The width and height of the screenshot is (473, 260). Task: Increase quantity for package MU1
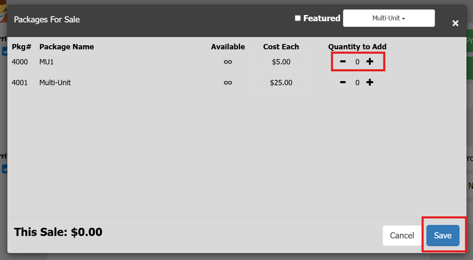pos(370,62)
